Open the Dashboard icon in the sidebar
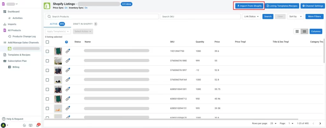Image resolution: width=326 pixels, height=128 pixels. tap(5, 12)
